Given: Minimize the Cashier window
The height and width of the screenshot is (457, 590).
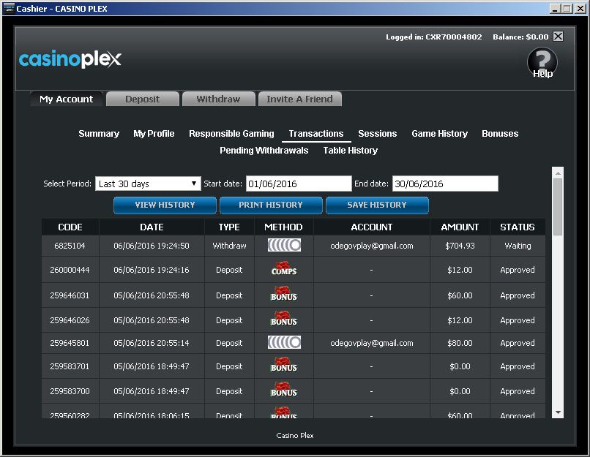Looking at the screenshot, I should 555,8.
